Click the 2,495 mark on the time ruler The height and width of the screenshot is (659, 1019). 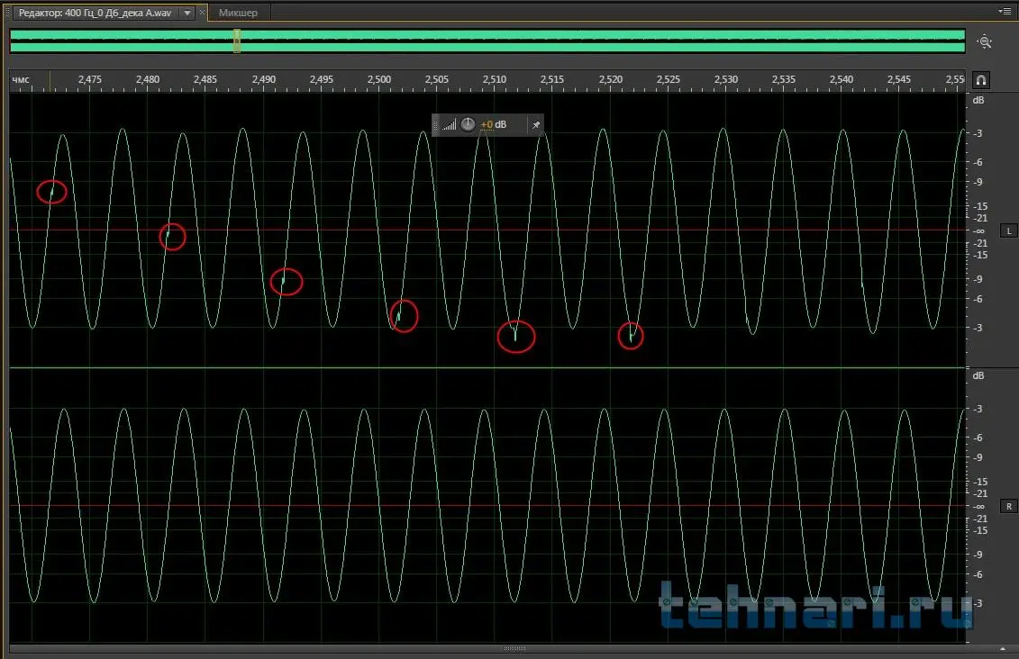(x=321, y=79)
